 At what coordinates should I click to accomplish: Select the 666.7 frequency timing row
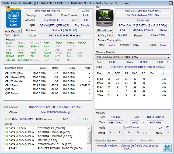[x=133, y=87]
